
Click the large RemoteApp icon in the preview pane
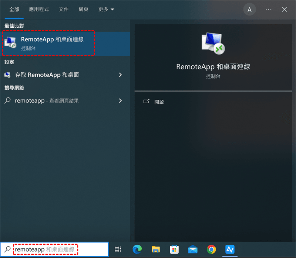pos(213,44)
